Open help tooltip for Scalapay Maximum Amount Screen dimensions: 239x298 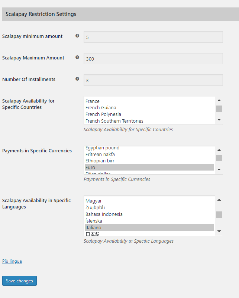coord(77,57)
